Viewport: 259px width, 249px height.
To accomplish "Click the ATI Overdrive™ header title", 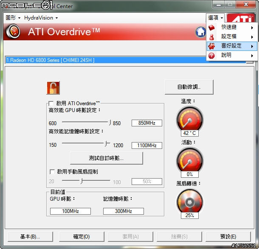I will point(64,31).
